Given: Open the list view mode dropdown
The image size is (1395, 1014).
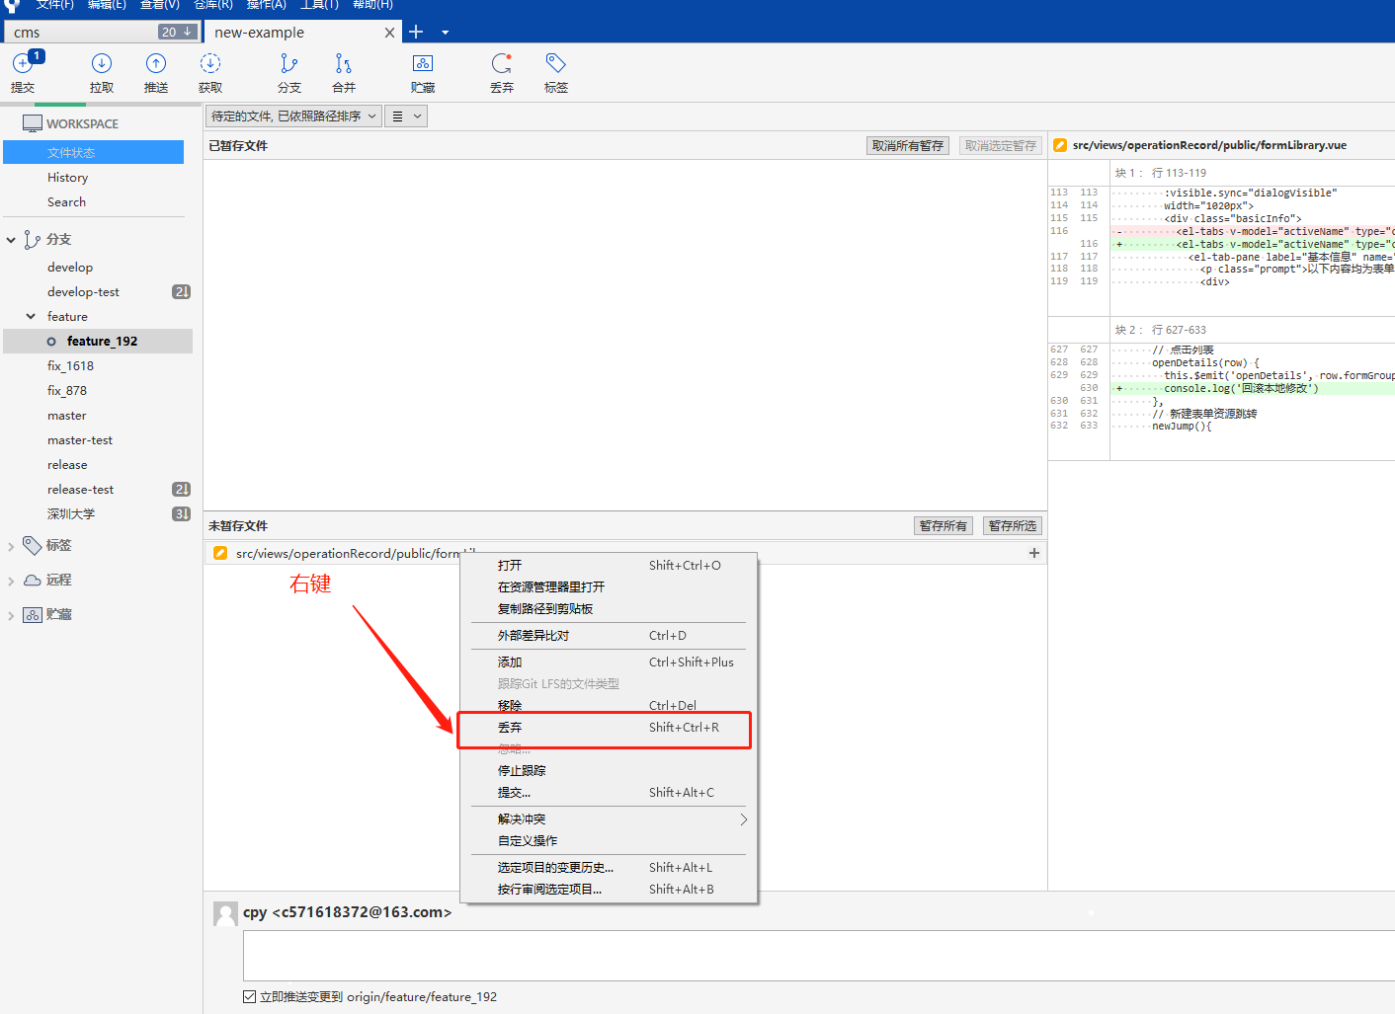Looking at the screenshot, I should (x=406, y=117).
